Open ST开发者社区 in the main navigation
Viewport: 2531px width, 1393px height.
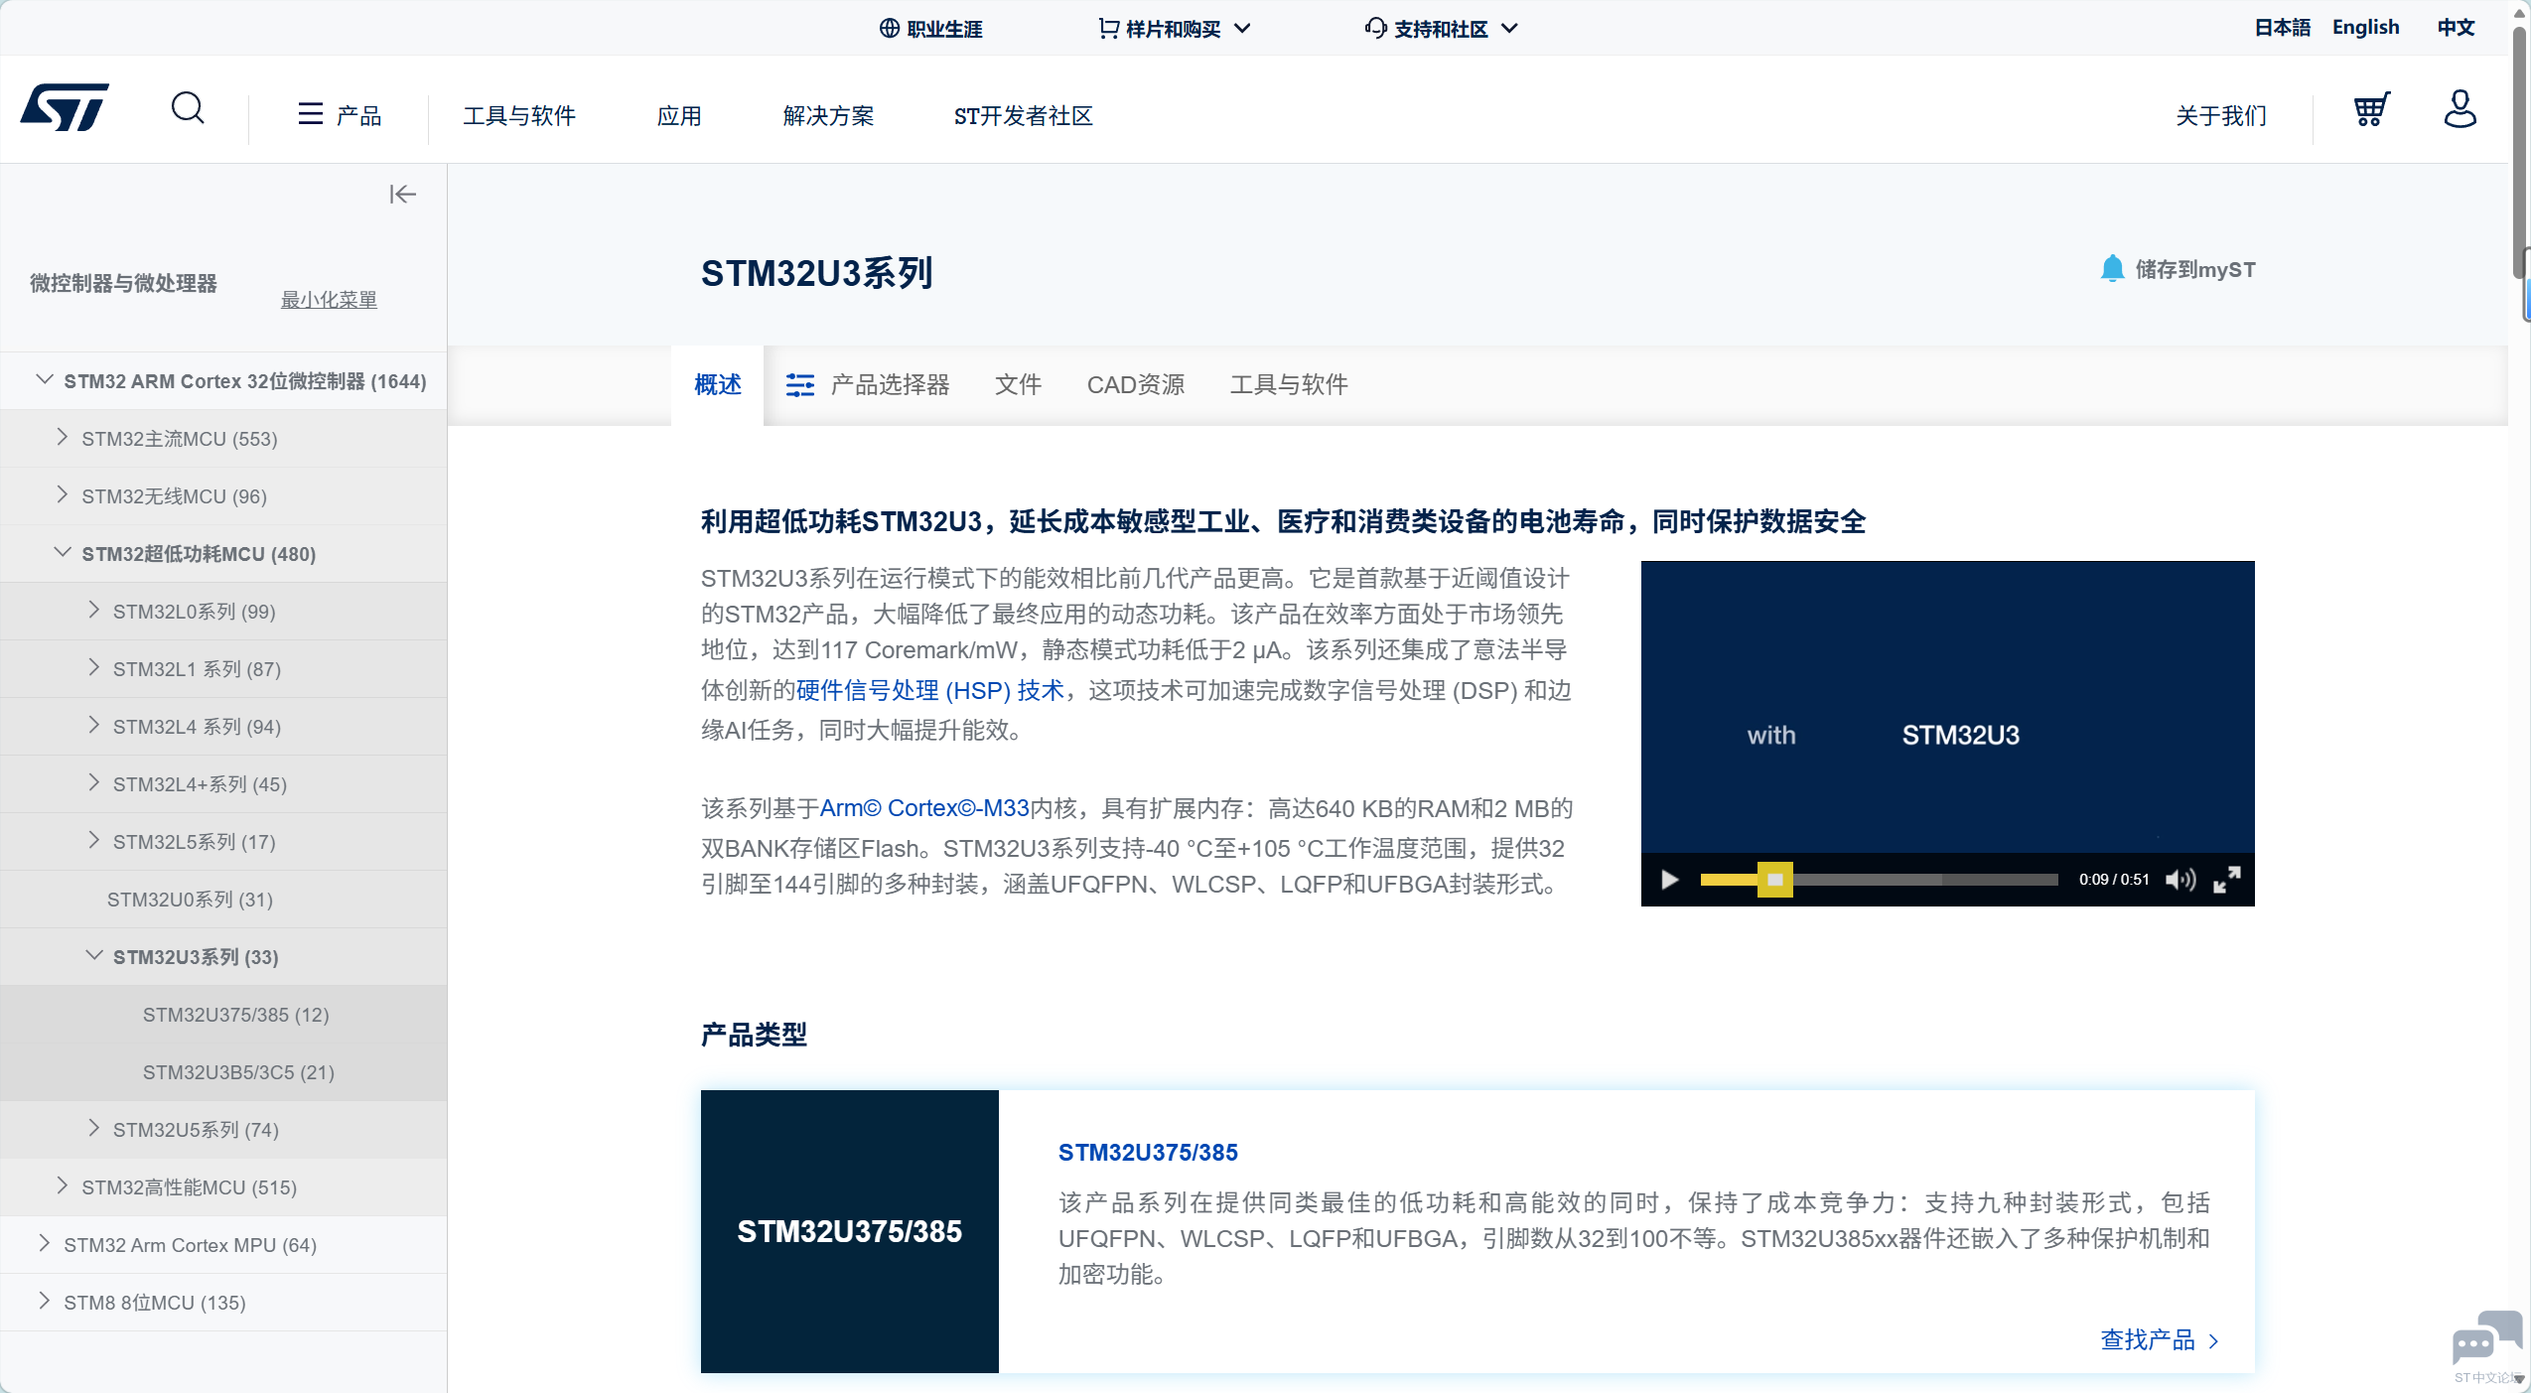pos(1023,116)
